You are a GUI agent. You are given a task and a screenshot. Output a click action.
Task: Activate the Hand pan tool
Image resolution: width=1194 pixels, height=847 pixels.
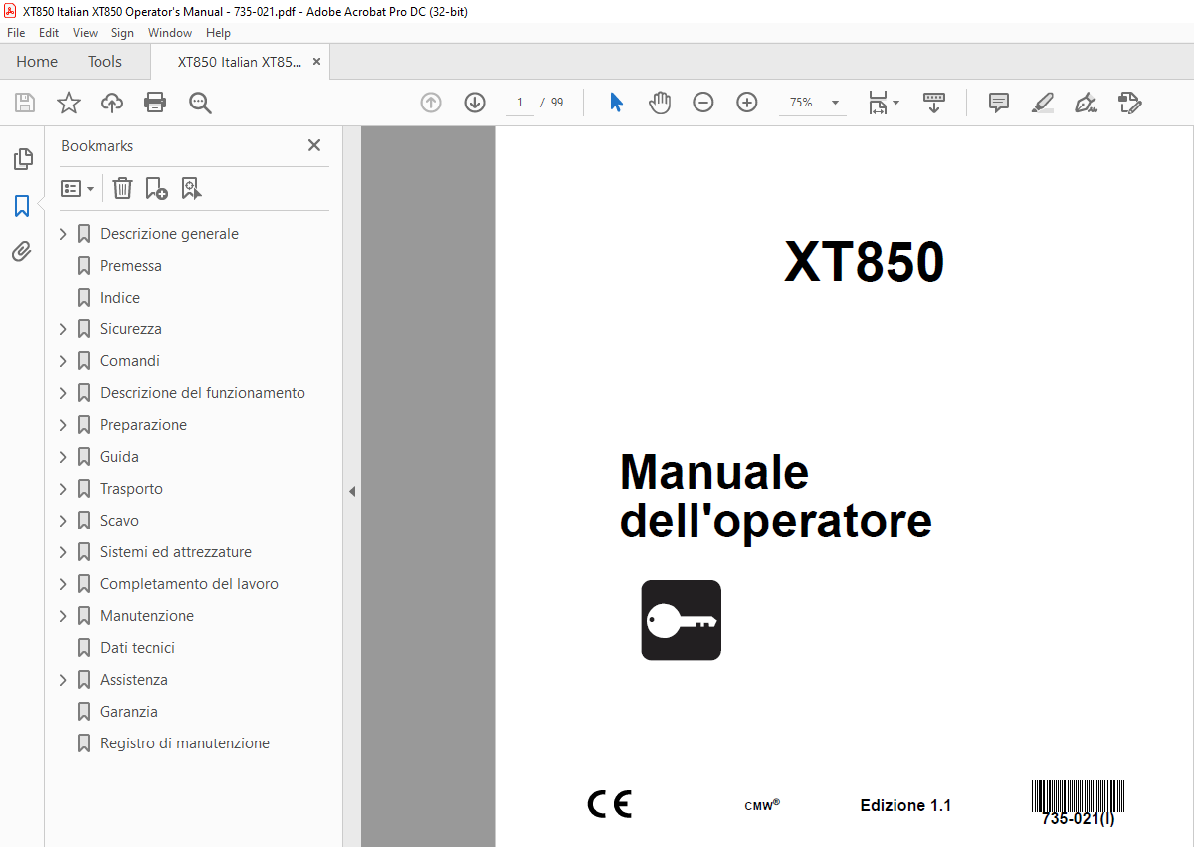pos(660,103)
